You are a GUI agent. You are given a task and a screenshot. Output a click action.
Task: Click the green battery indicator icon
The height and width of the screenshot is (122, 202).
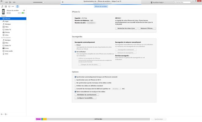pyautogui.click(x=23, y=13)
